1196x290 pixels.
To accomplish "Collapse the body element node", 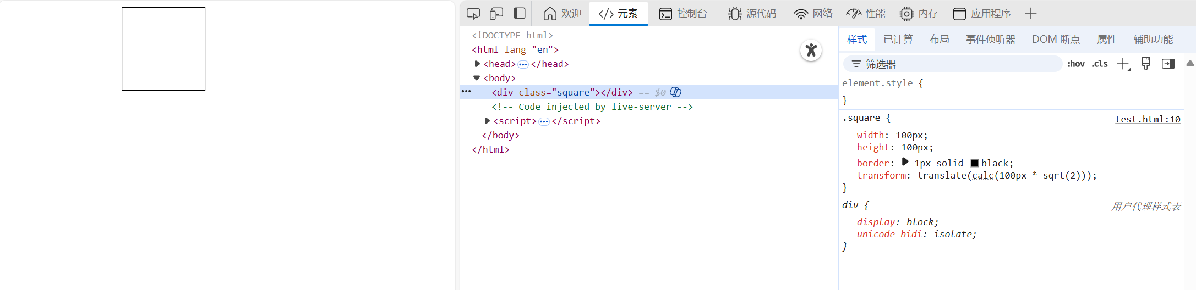I will click(477, 78).
